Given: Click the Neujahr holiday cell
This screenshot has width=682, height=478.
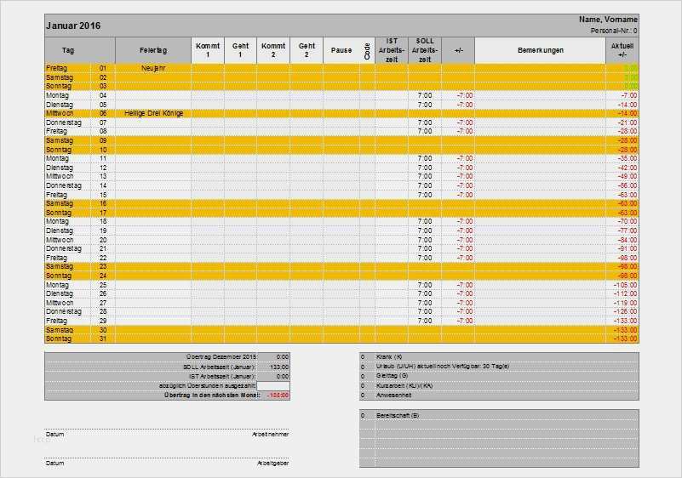Looking at the screenshot, I should point(153,68).
